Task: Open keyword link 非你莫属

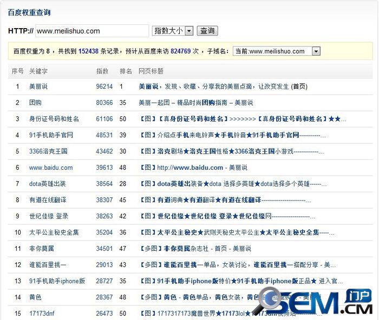Action: click(x=42, y=248)
